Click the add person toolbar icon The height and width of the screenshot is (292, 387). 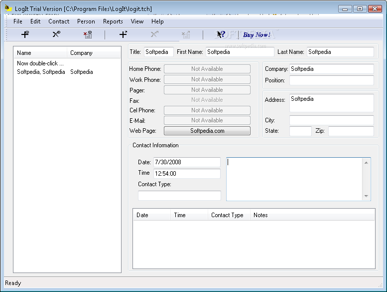pos(25,34)
